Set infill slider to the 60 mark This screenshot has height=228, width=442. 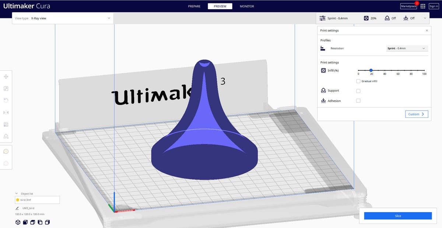point(398,70)
